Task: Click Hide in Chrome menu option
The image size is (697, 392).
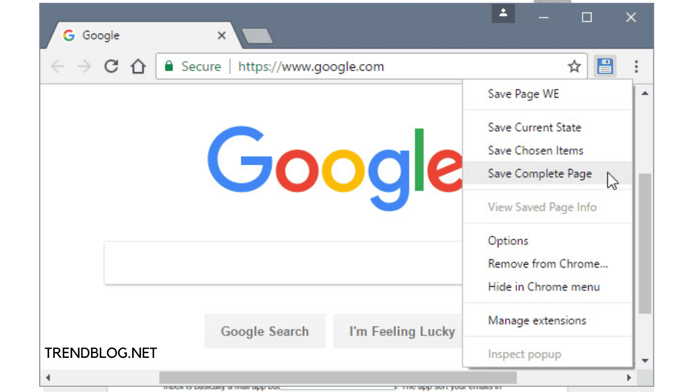Action: click(x=544, y=287)
